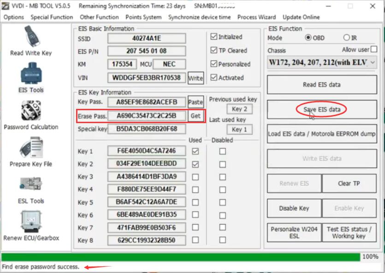Click the Key Pass field A85EF9E8682ACEFB
Viewport: 385px width, 273px height.
147,102
